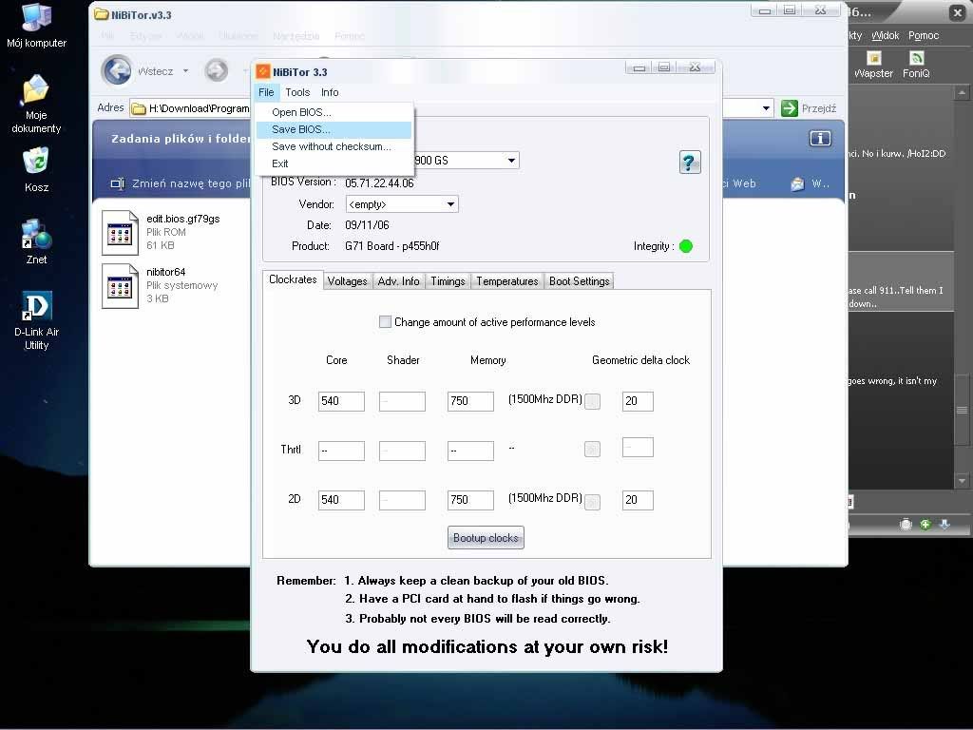Open the Info menu in NiBiTor
The height and width of the screenshot is (730, 973).
pyautogui.click(x=330, y=92)
